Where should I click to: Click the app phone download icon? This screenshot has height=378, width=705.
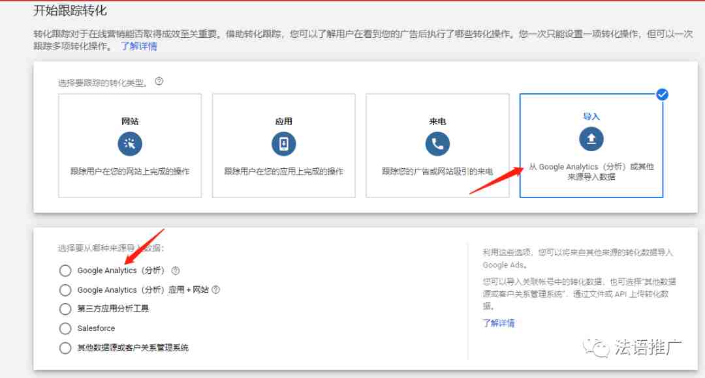click(x=284, y=143)
